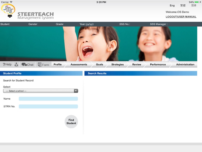
Task: Open the Strategies tab
Action: point(117,65)
